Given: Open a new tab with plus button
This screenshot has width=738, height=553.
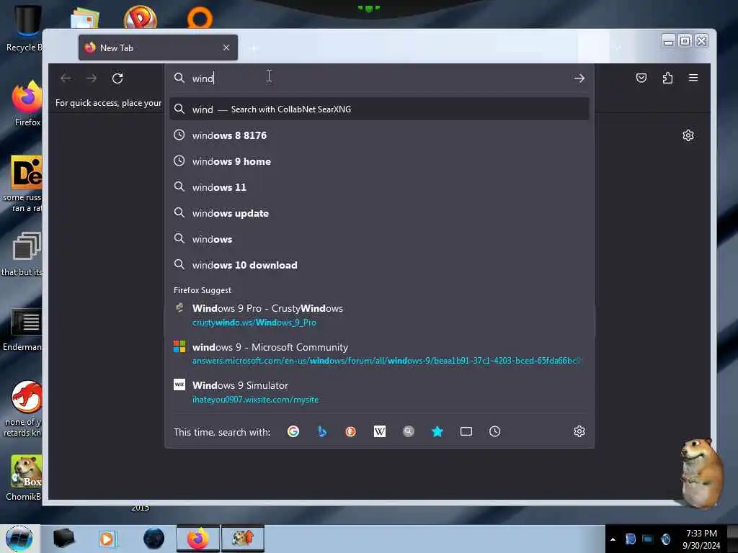Looking at the screenshot, I should [254, 48].
